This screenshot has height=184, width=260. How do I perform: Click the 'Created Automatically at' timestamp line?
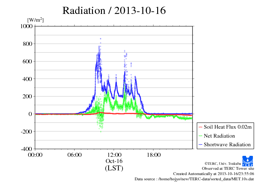tap(214, 174)
